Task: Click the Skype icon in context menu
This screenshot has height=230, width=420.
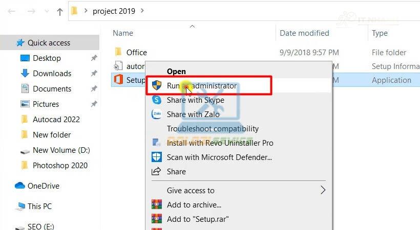Action: tap(157, 100)
